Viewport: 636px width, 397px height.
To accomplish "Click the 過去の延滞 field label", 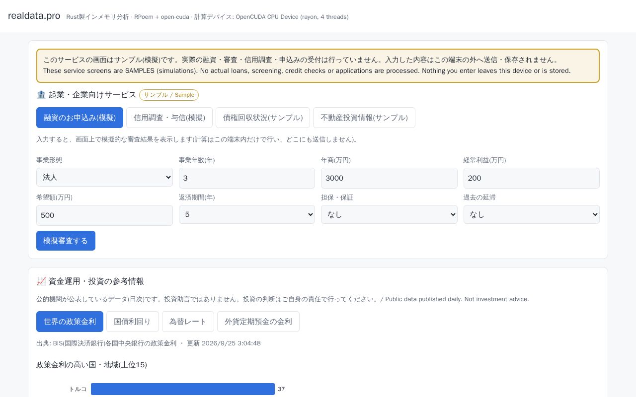I will click(x=479, y=198).
